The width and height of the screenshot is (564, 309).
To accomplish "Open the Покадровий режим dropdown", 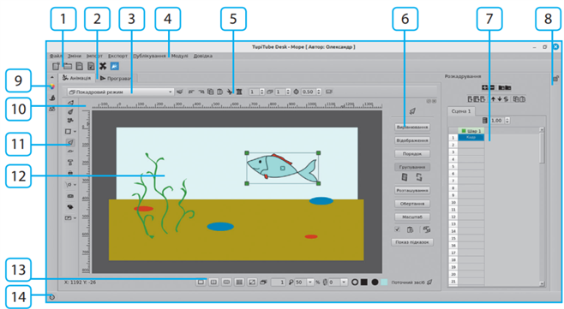I will pos(121,92).
